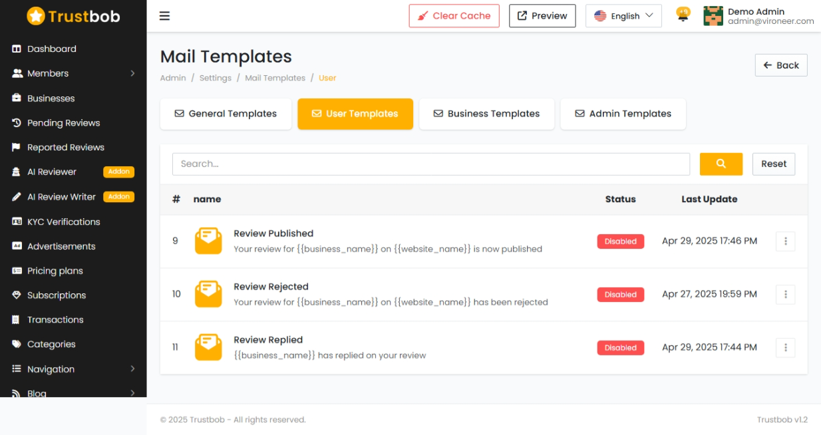Click the AI Review Writer pen icon
The width and height of the screenshot is (821, 435).
(x=17, y=197)
